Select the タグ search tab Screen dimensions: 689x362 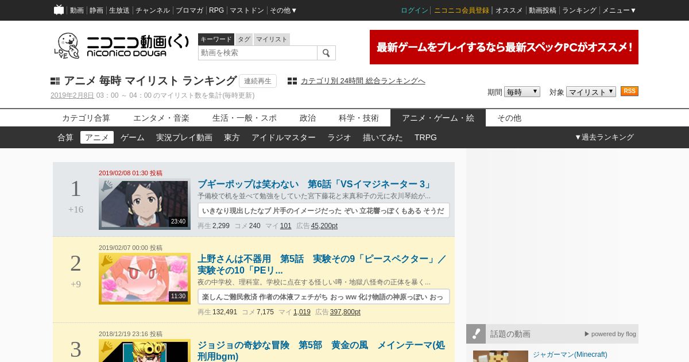(x=244, y=39)
